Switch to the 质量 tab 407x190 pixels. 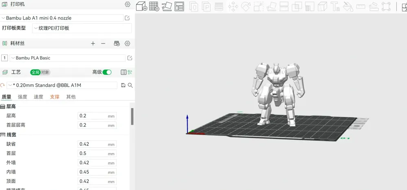pos(7,97)
